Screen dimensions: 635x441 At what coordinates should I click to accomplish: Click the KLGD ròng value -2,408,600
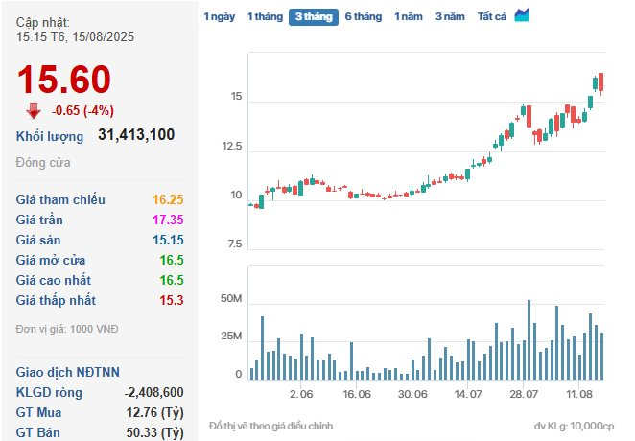pos(153,392)
